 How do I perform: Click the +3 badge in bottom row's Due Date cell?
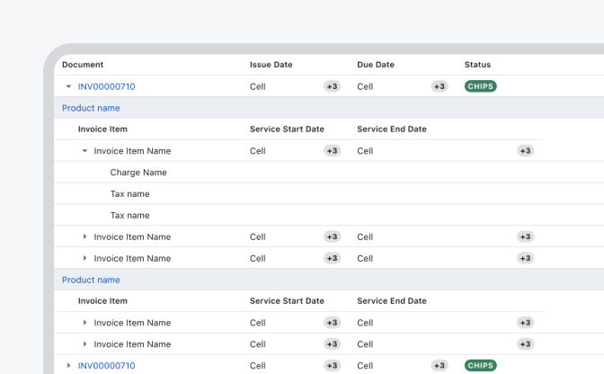click(439, 366)
